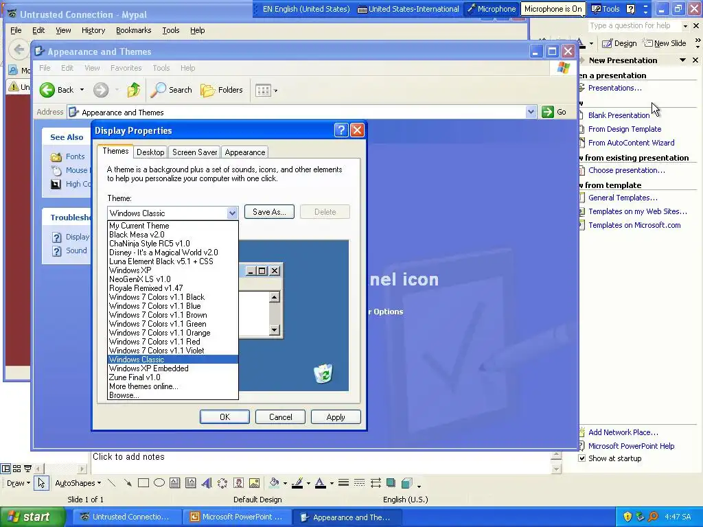Switch to Slide Sorter View

[x=16, y=469]
